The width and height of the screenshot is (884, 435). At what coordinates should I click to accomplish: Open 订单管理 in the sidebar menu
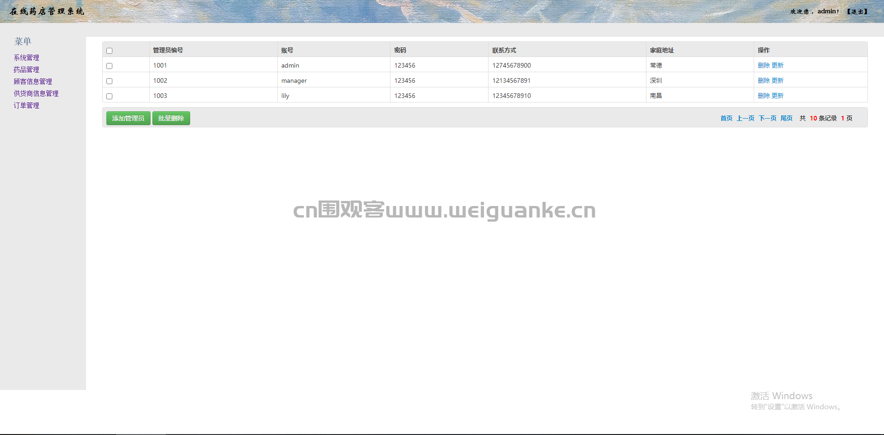tap(26, 105)
